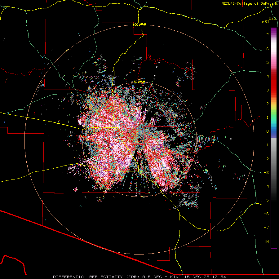Click the Differential Reflectivity KIWA caption at the bottom
This screenshot has height=279, width=279.
(x=139, y=277)
